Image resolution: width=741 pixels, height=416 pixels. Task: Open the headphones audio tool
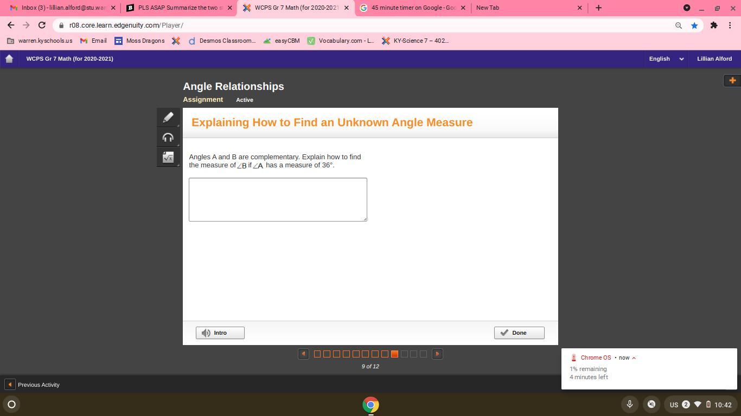[x=168, y=138]
